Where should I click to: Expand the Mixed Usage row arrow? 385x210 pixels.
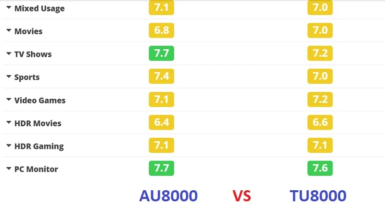pos(9,7)
